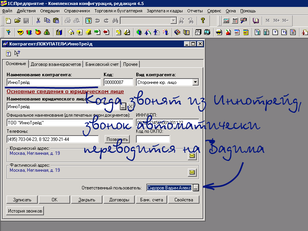The height and width of the screenshot is (231, 308).
Task: Click the yellow question mark Help icon
Action: point(203,20)
